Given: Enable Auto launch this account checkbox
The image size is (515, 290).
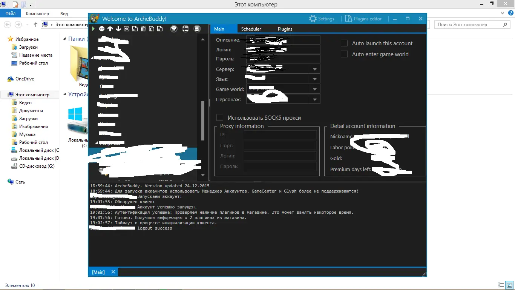Looking at the screenshot, I should coord(344,43).
